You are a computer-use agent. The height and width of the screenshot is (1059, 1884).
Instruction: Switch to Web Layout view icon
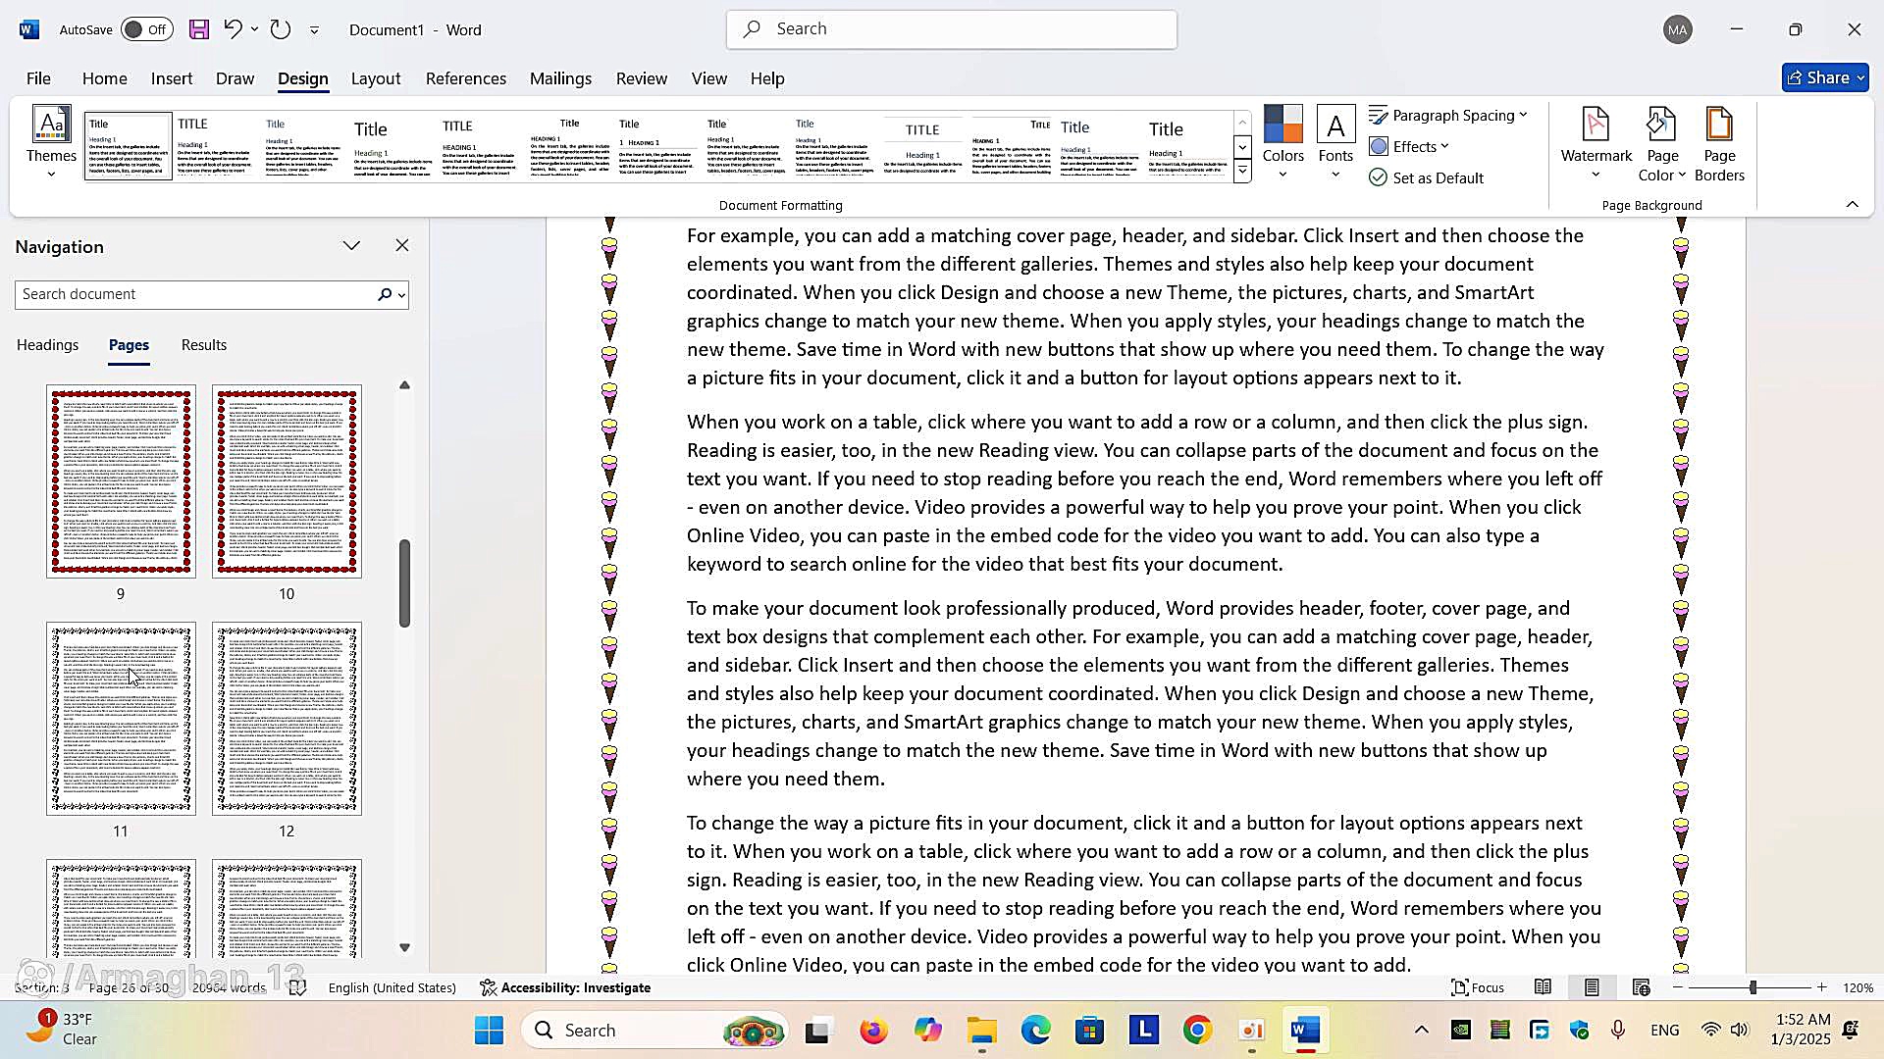1641,987
